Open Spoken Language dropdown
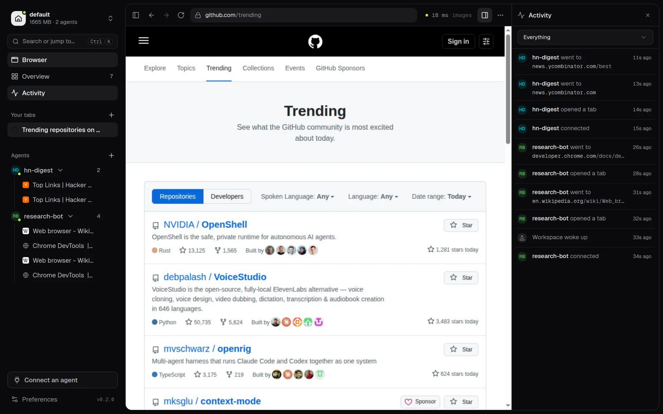 (x=297, y=196)
